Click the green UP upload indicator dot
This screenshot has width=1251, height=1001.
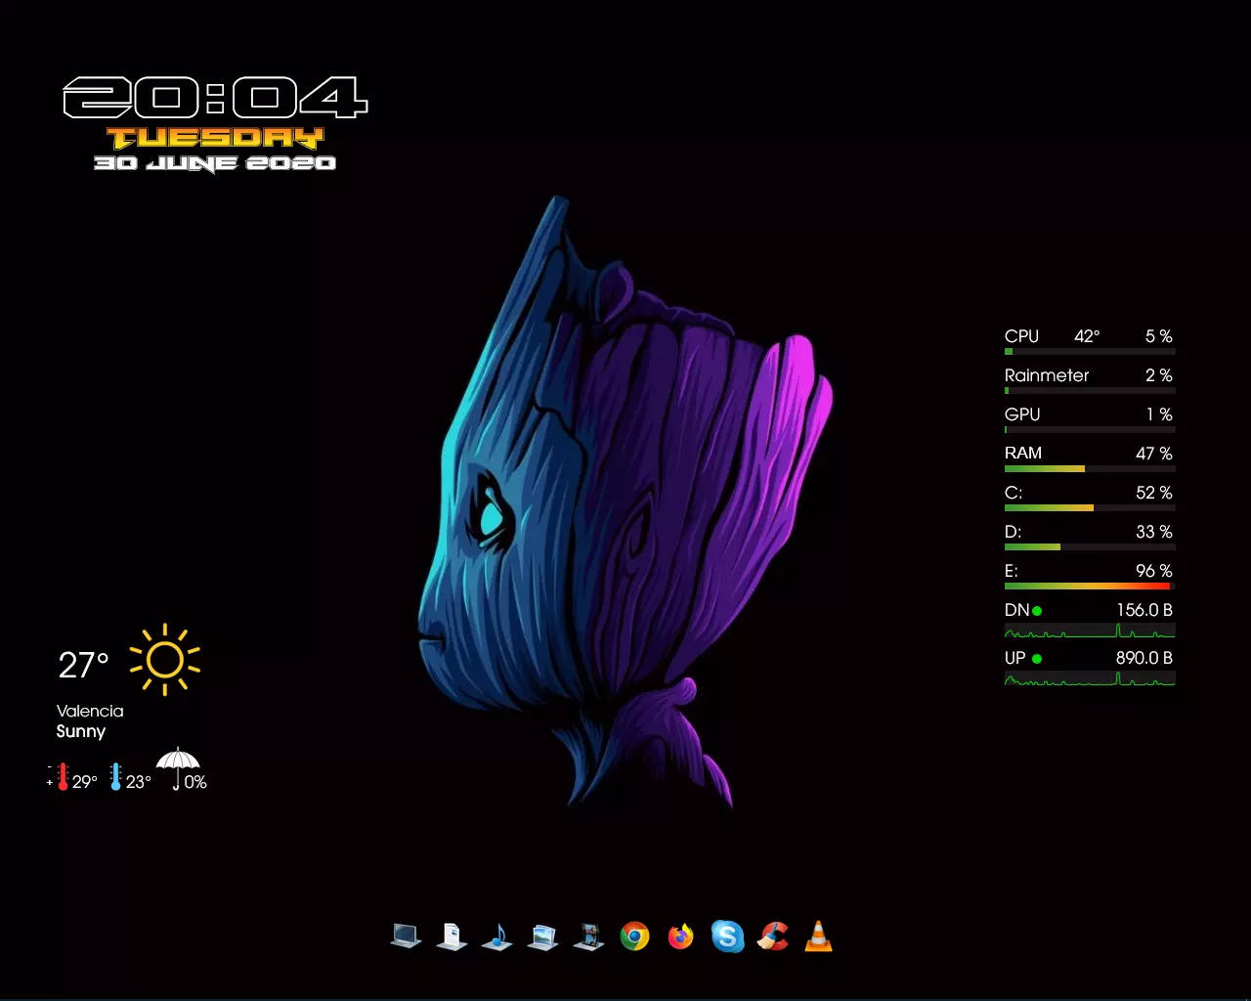pyautogui.click(x=1037, y=659)
